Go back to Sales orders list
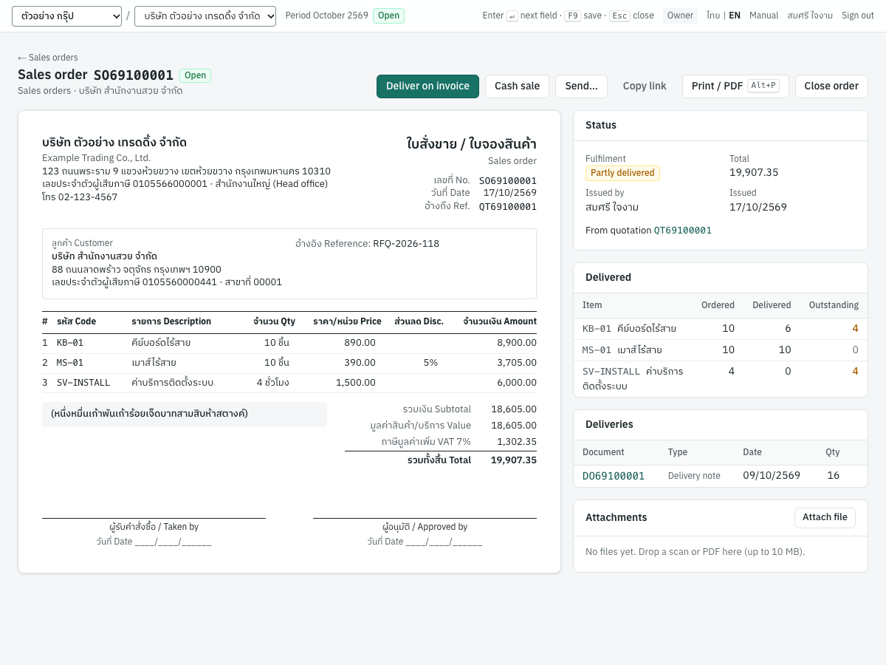 tap(48, 58)
